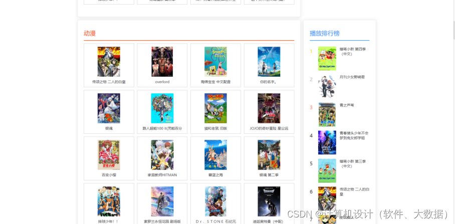This screenshot has height=224, width=455.
Task: Click the 播放排行榜 heading
Action: click(324, 34)
